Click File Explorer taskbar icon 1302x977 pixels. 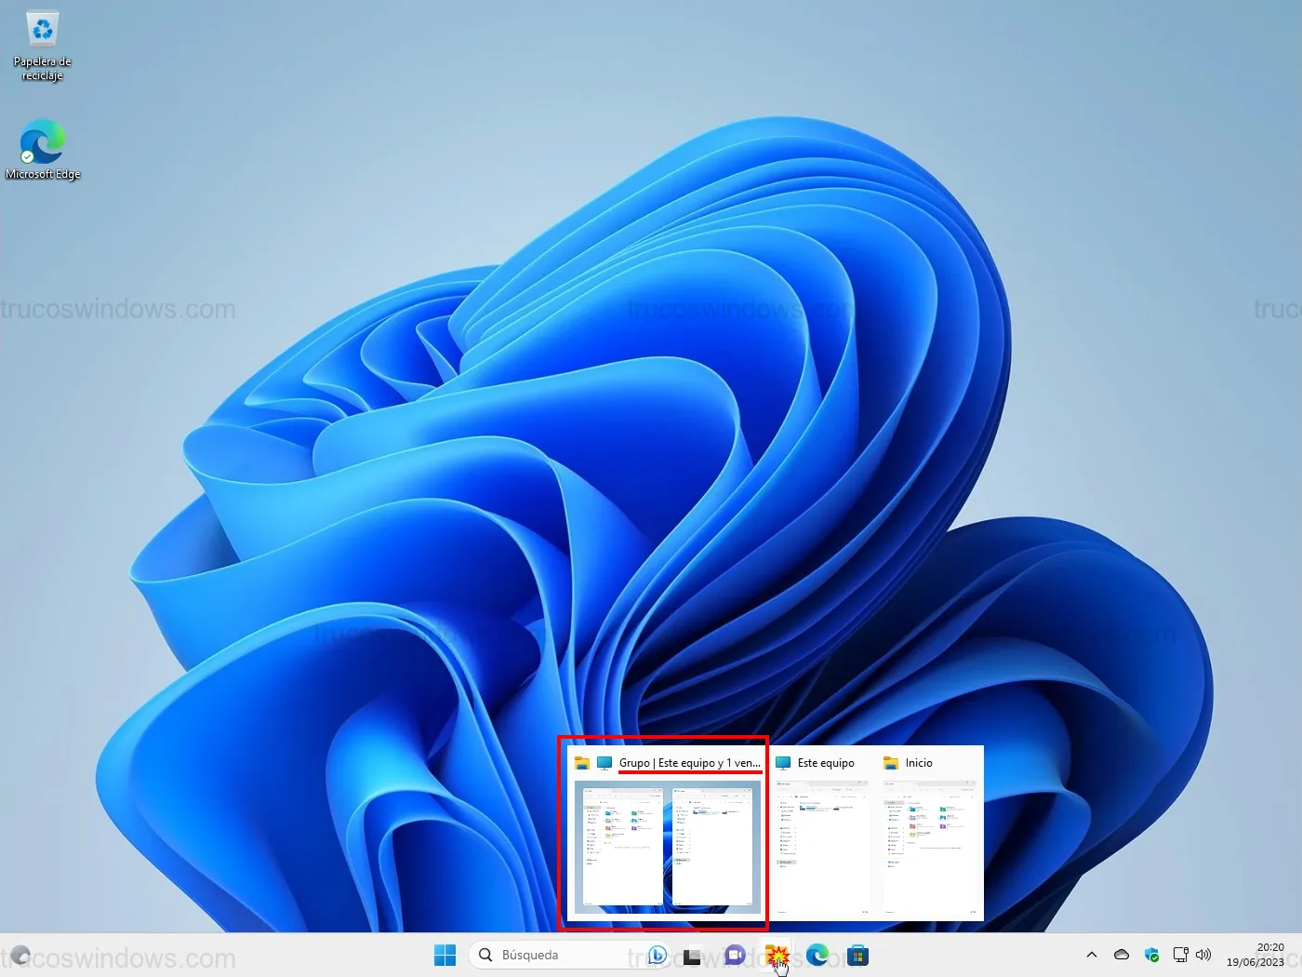(777, 955)
